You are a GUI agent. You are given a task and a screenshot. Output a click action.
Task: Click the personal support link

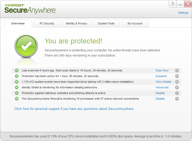74,109
